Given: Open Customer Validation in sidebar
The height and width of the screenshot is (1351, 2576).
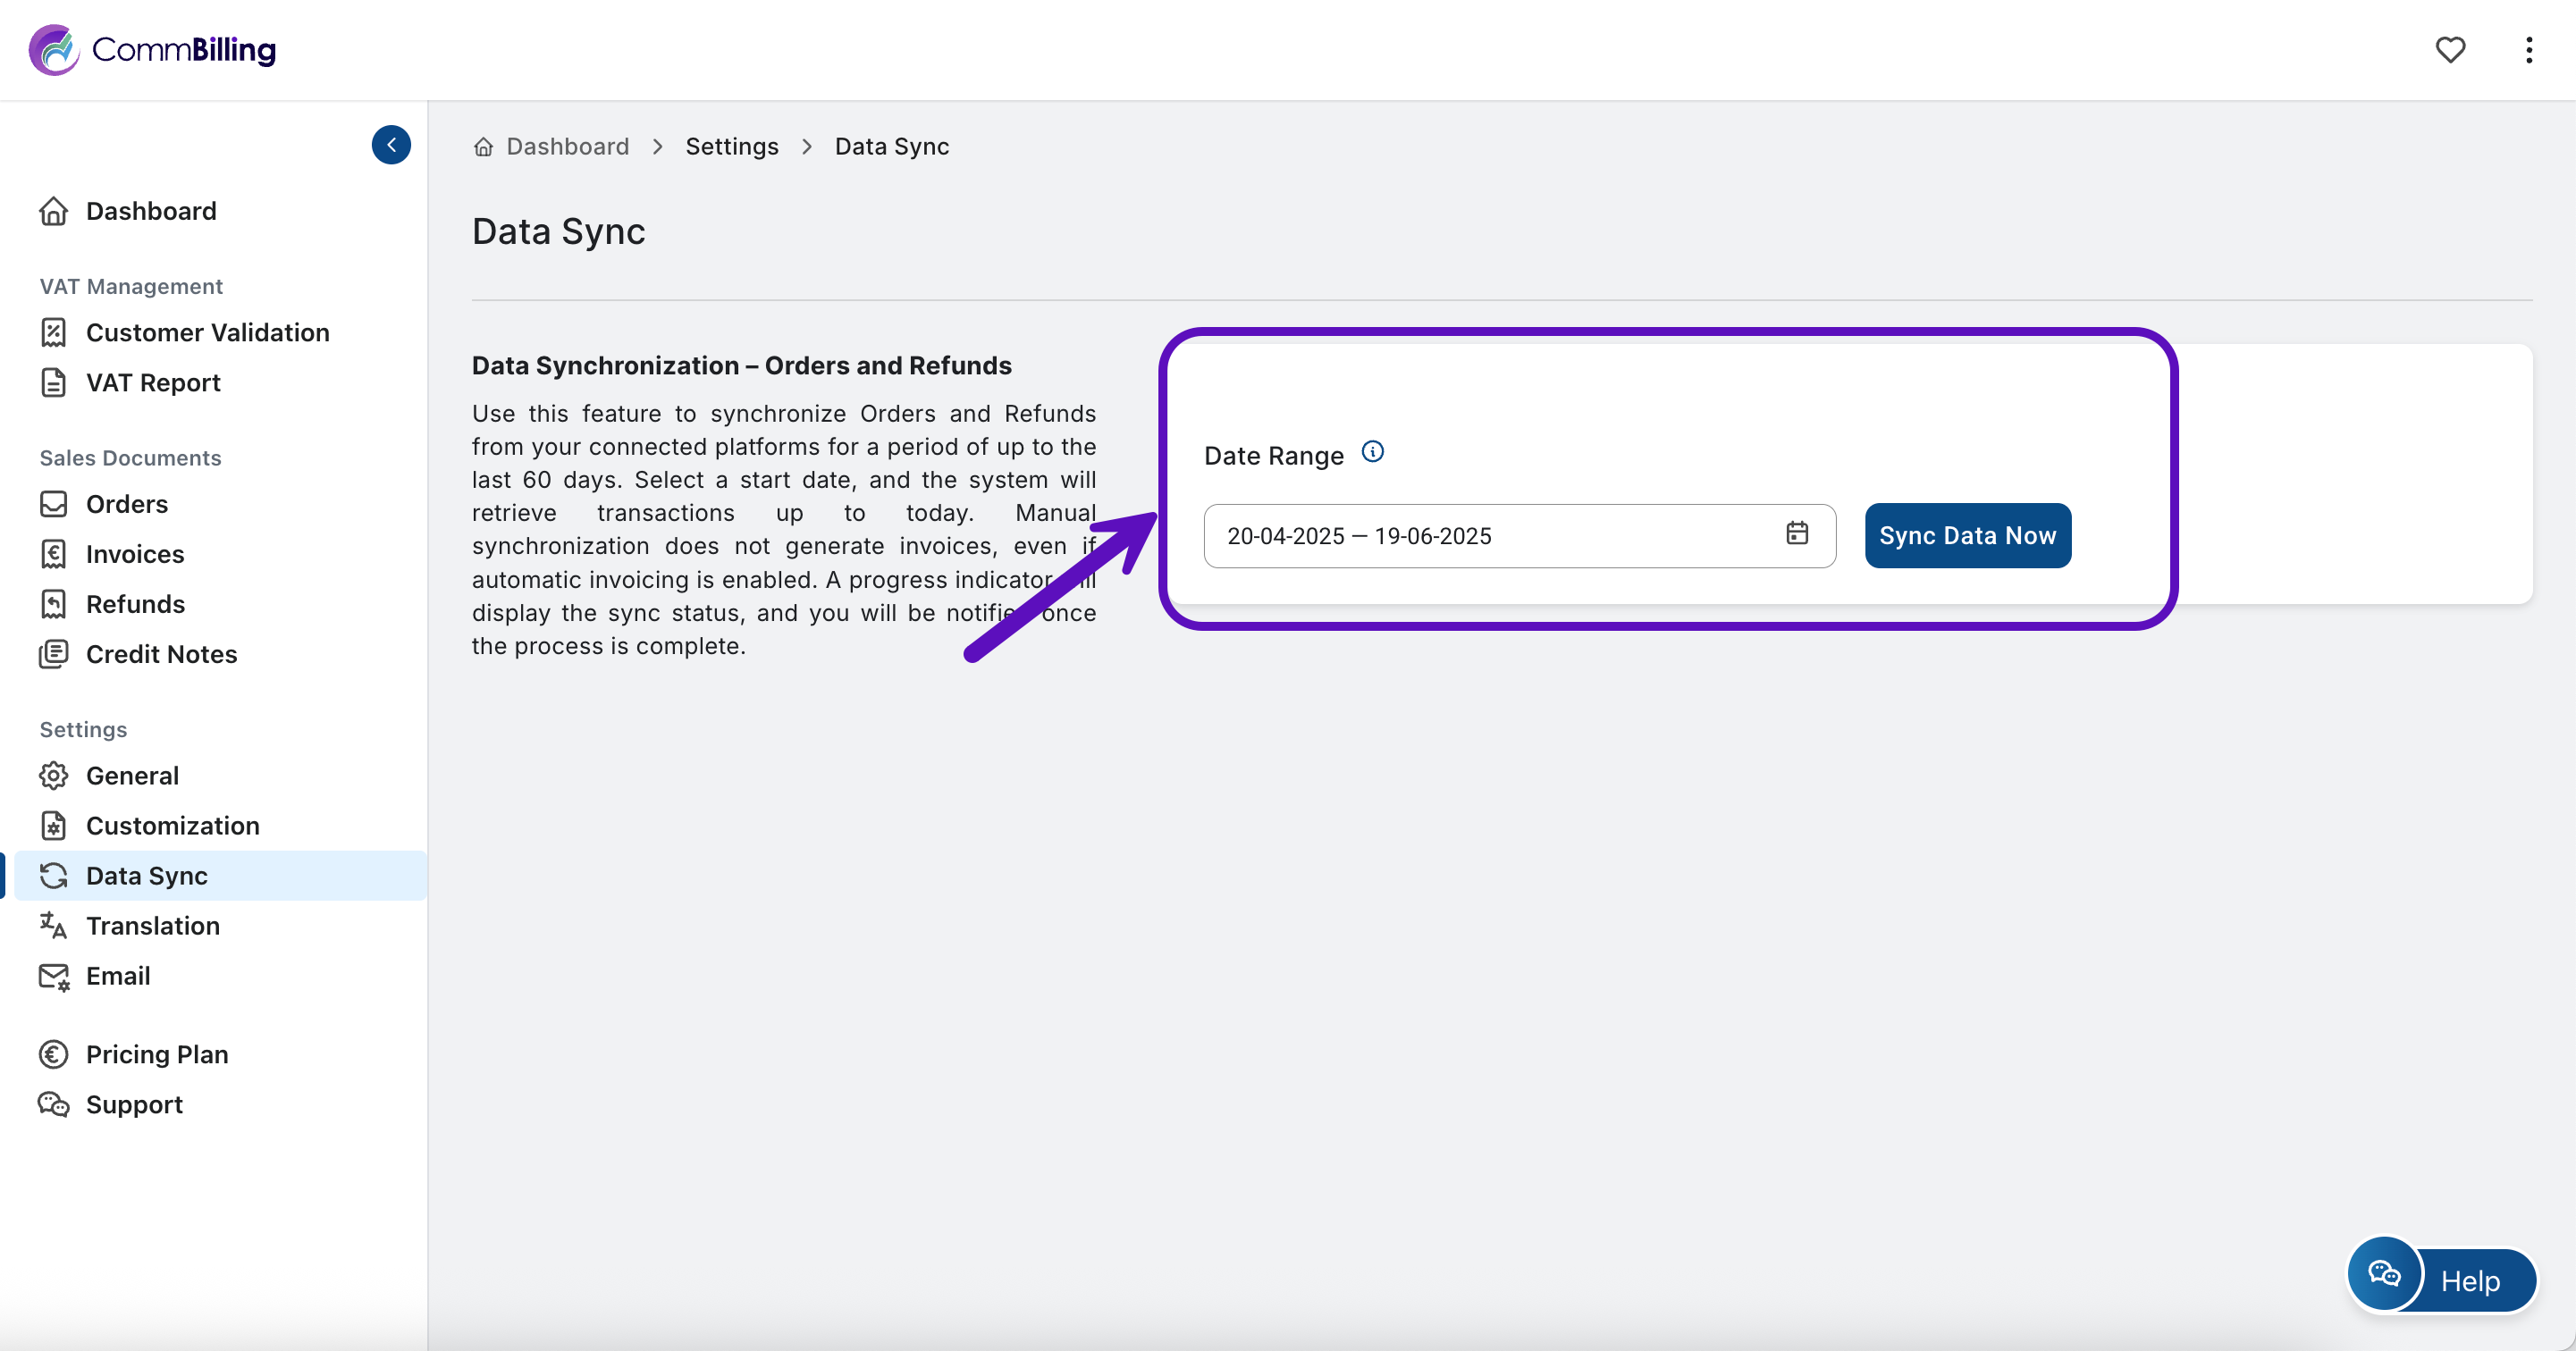Looking at the screenshot, I should pos(207,332).
